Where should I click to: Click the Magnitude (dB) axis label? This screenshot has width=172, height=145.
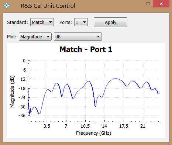click(x=12, y=92)
